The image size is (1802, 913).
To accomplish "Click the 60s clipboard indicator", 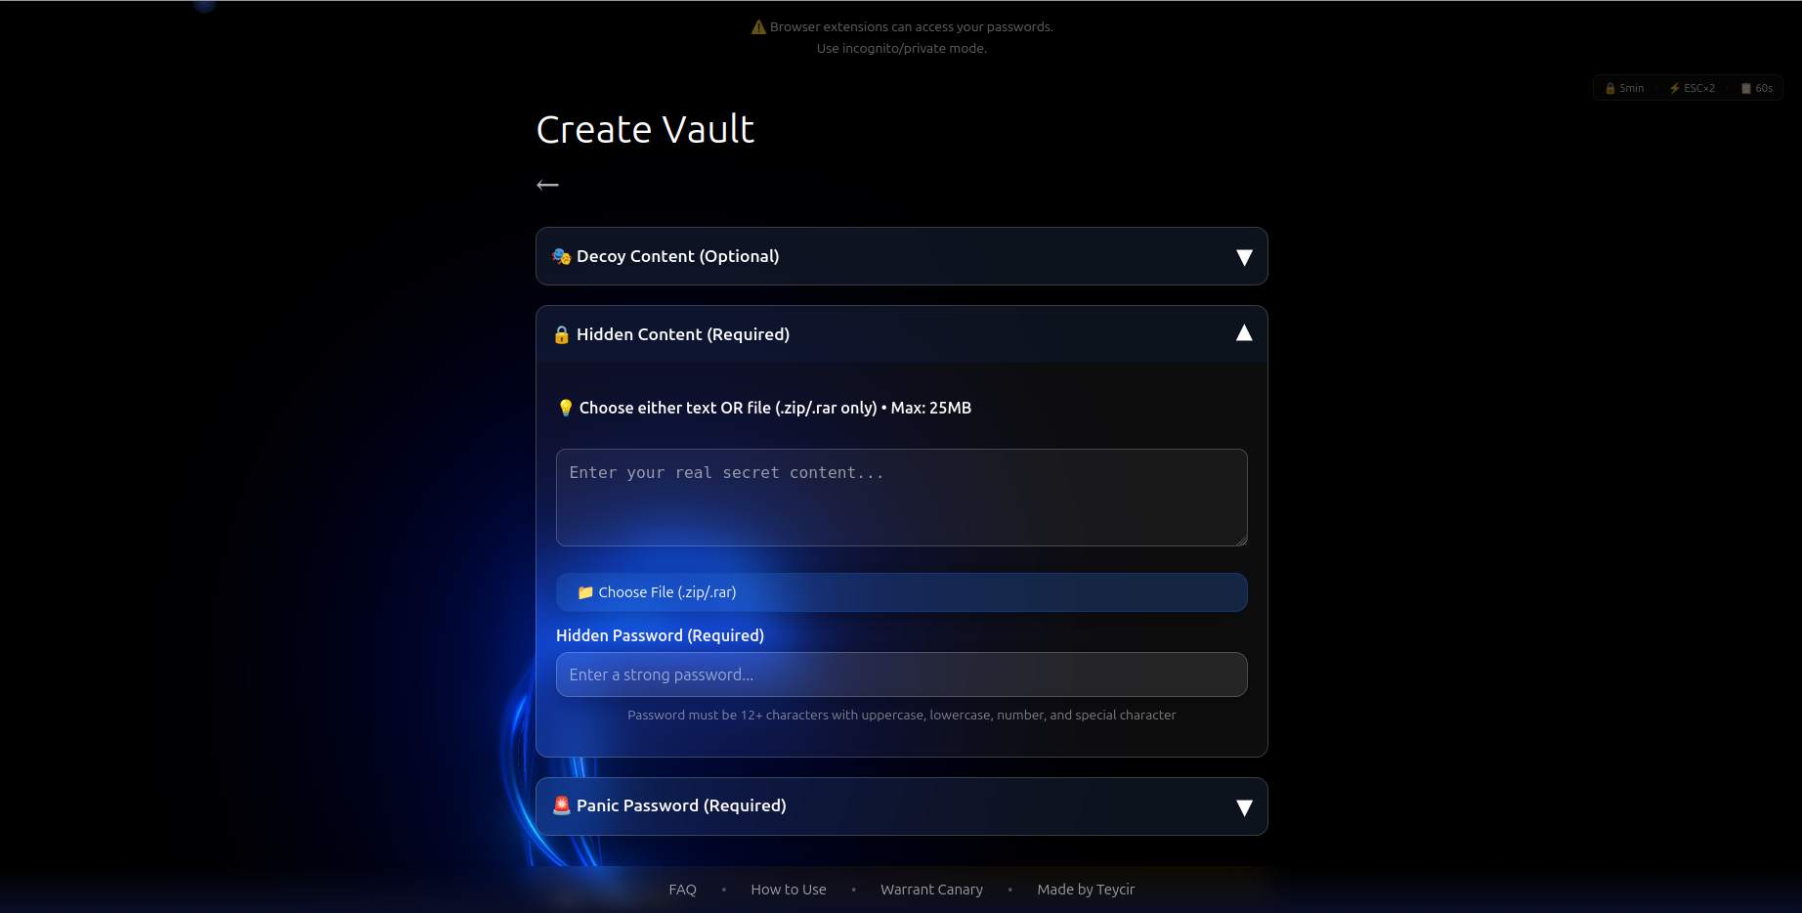I will (x=1757, y=88).
